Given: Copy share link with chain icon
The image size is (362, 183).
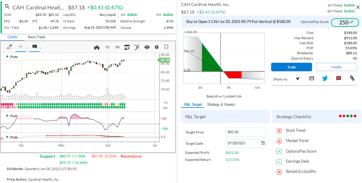Looking at the screenshot, I should click(352, 78).
